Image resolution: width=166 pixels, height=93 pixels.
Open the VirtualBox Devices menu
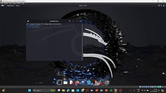[x=19, y=3]
